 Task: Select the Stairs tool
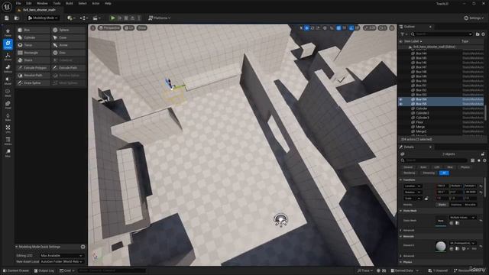click(x=33, y=60)
